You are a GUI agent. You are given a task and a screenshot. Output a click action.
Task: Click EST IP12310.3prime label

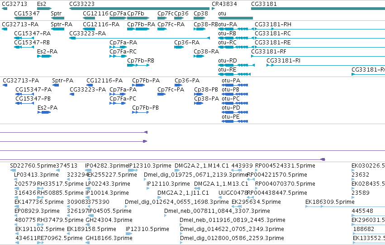coord(150,166)
